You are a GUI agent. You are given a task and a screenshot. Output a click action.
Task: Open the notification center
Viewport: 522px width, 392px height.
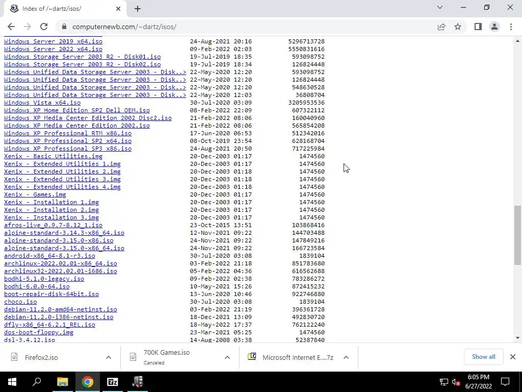click(x=505, y=382)
